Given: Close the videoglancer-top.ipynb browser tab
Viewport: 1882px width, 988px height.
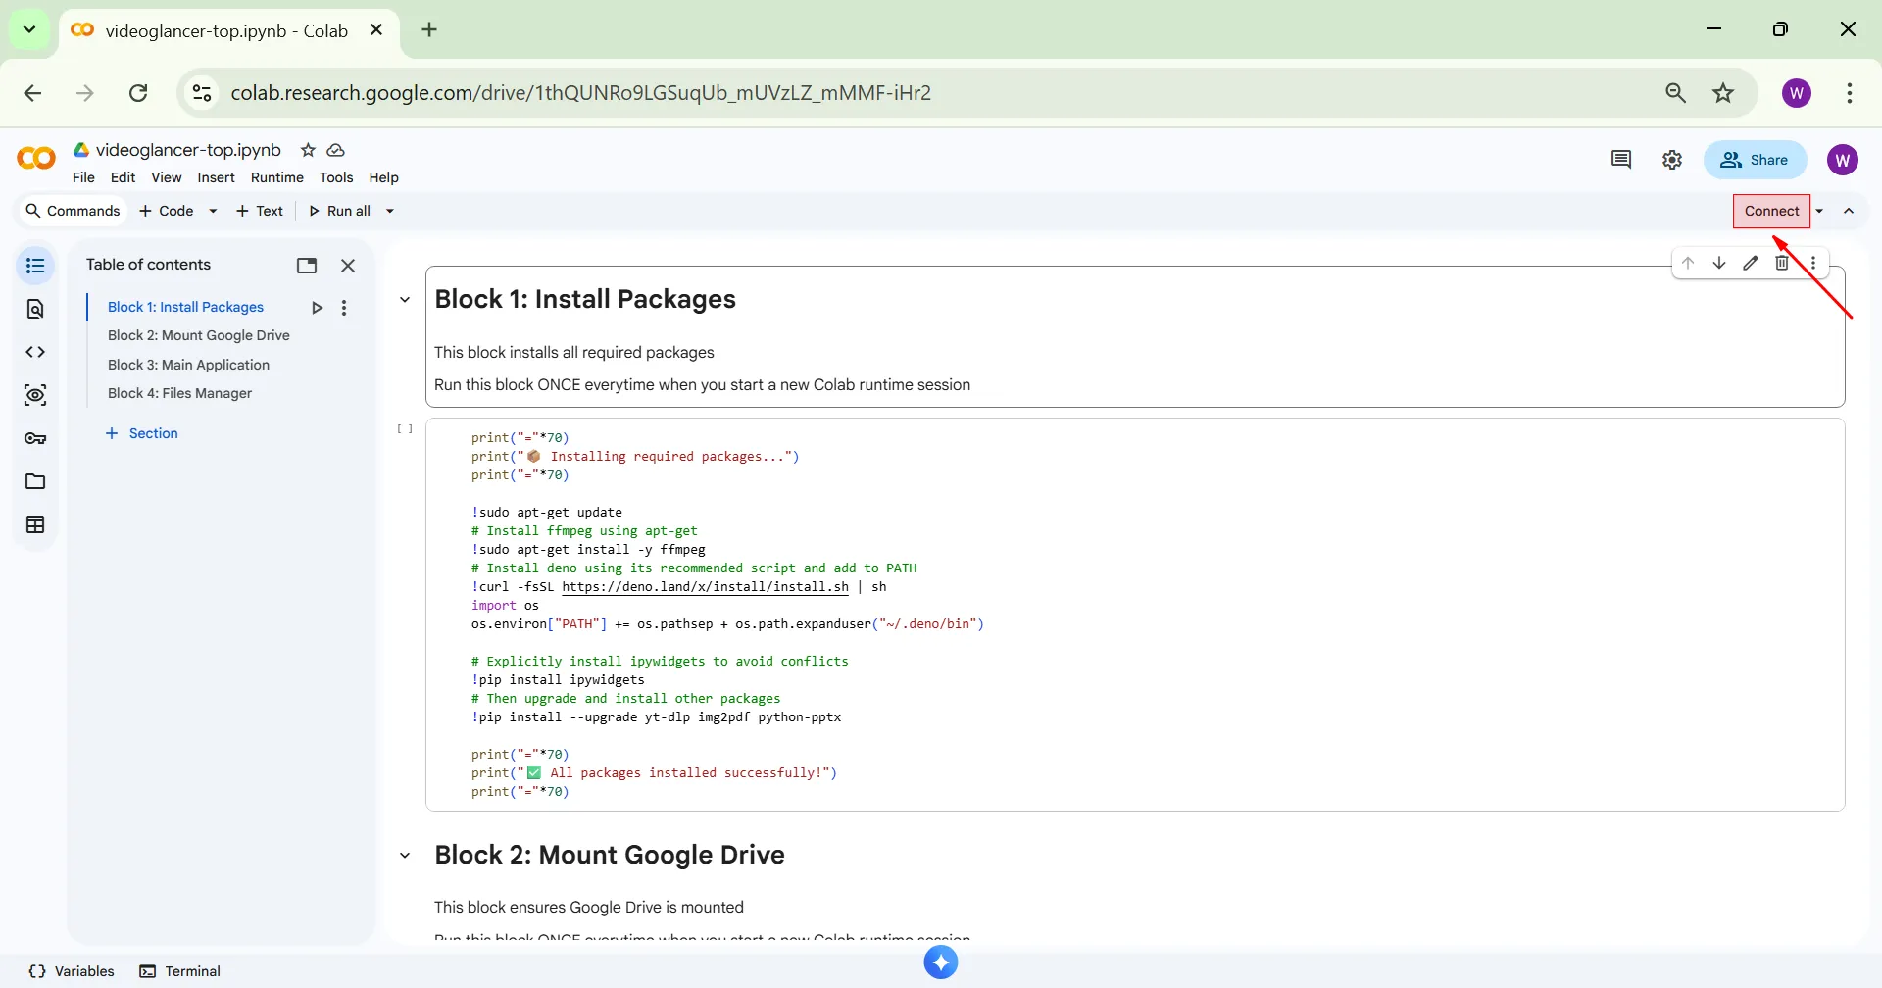Looking at the screenshot, I should 376,30.
